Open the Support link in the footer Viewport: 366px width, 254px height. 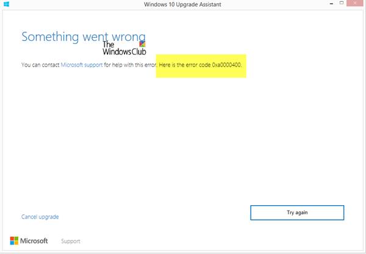pyautogui.click(x=71, y=241)
